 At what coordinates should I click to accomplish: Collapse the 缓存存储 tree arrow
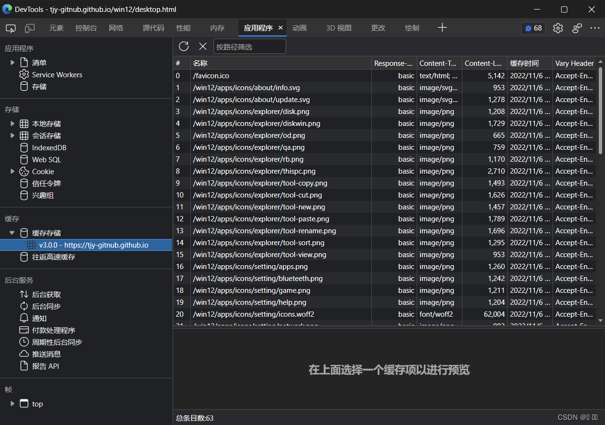click(12, 233)
